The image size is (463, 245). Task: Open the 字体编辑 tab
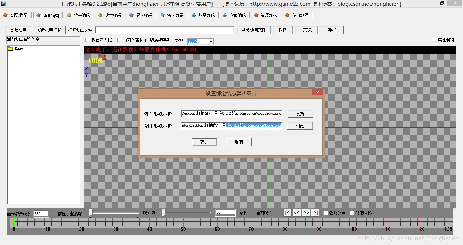tap(234, 15)
